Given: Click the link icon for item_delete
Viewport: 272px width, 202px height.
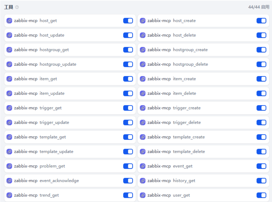Looking at the screenshot, I should [x=142, y=93].
